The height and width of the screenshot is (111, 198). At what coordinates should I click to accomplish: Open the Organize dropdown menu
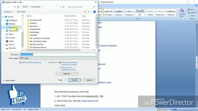click(8, 12)
